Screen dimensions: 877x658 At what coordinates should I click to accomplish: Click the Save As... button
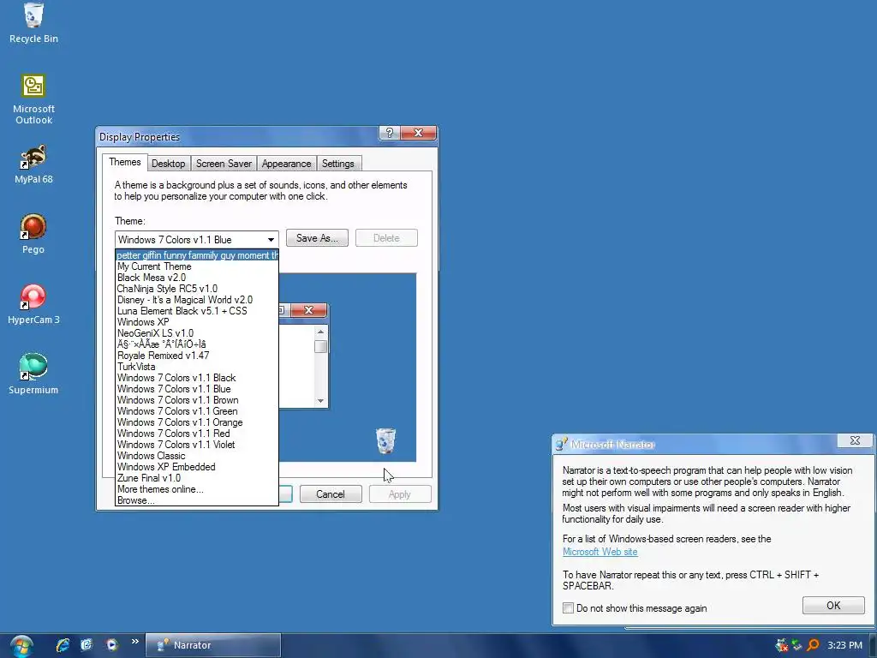317,238
